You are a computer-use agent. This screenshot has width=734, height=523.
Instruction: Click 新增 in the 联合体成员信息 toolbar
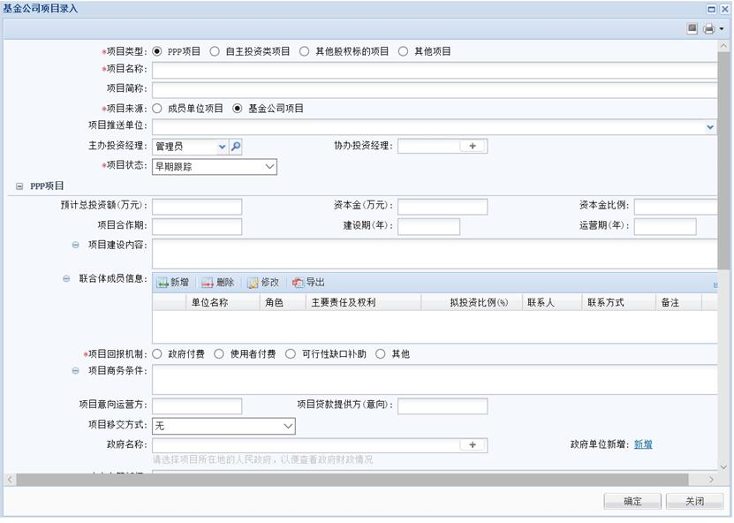(172, 283)
